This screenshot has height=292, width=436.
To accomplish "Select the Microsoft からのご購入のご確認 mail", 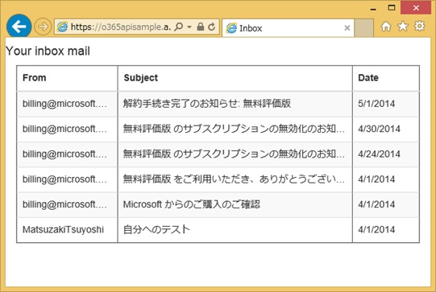I will point(218,204).
